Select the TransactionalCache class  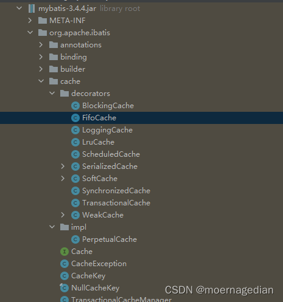tap(116, 203)
